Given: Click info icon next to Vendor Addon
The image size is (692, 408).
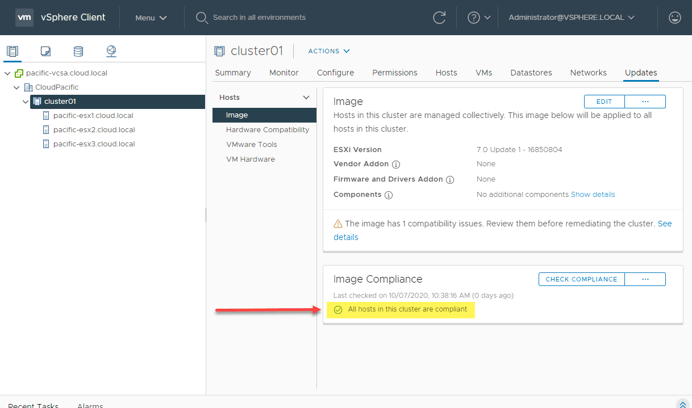Looking at the screenshot, I should [x=397, y=164].
